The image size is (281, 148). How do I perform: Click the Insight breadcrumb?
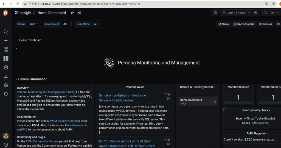point(26,13)
